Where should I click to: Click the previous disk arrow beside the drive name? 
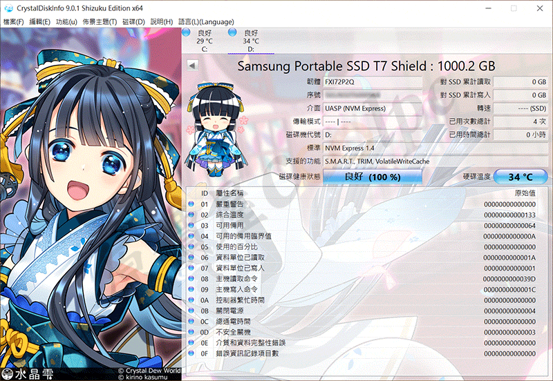tap(192, 65)
